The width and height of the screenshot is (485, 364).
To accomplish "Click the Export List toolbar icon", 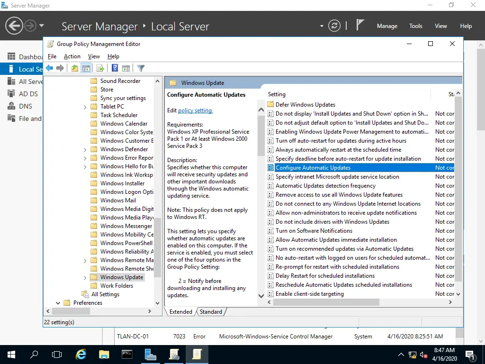I will tap(100, 68).
